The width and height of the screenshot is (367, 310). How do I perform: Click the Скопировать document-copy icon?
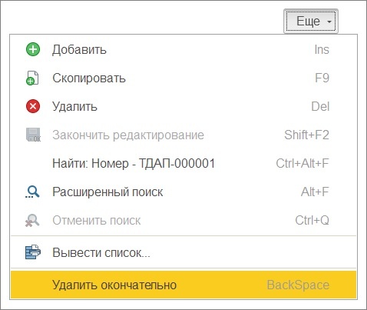tap(32, 78)
